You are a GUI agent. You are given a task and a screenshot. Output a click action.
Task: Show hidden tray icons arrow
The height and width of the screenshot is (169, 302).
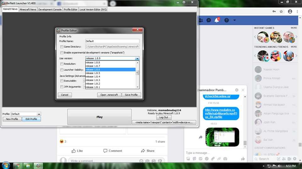click(264, 166)
